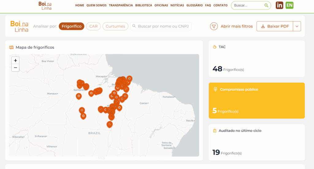314x169 pixels.
Task: Switch language with the EN button
Action: tap(289, 5)
